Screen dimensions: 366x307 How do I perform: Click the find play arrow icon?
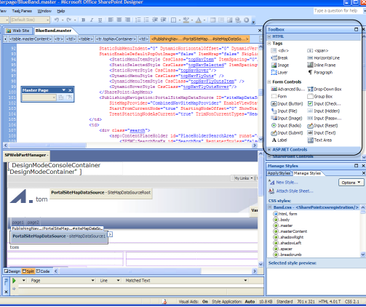[x=14, y=281]
